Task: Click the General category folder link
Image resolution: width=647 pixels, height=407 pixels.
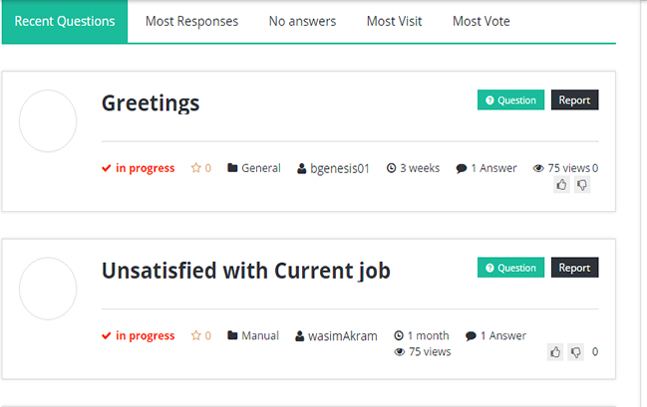Action: 254,168
